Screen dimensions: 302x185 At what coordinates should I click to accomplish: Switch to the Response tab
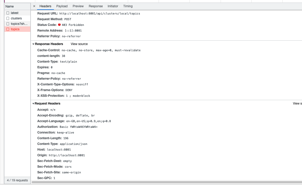click(x=96, y=6)
